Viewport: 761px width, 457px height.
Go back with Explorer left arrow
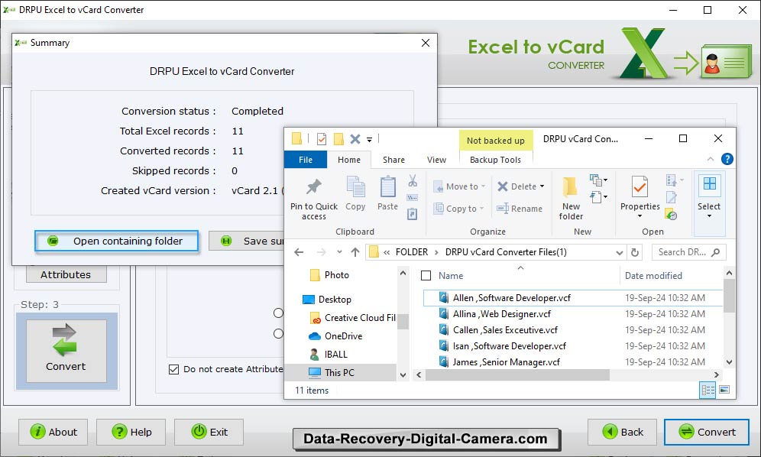pos(299,252)
